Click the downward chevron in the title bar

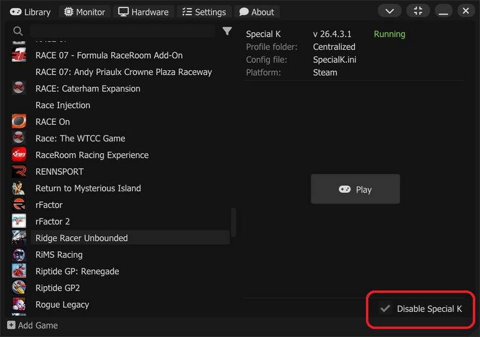(x=389, y=11)
